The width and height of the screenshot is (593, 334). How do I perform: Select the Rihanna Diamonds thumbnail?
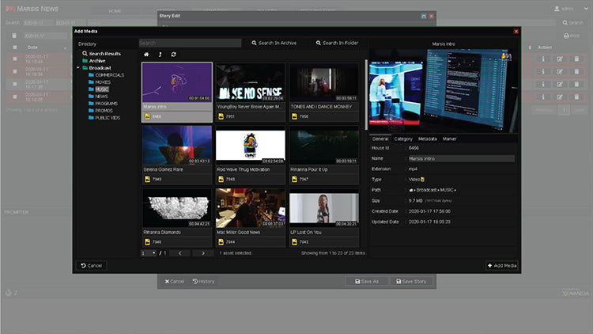point(176,208)
